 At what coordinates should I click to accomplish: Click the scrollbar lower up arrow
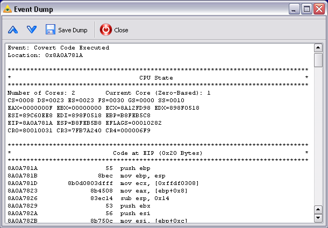click(x=318, y=210)
